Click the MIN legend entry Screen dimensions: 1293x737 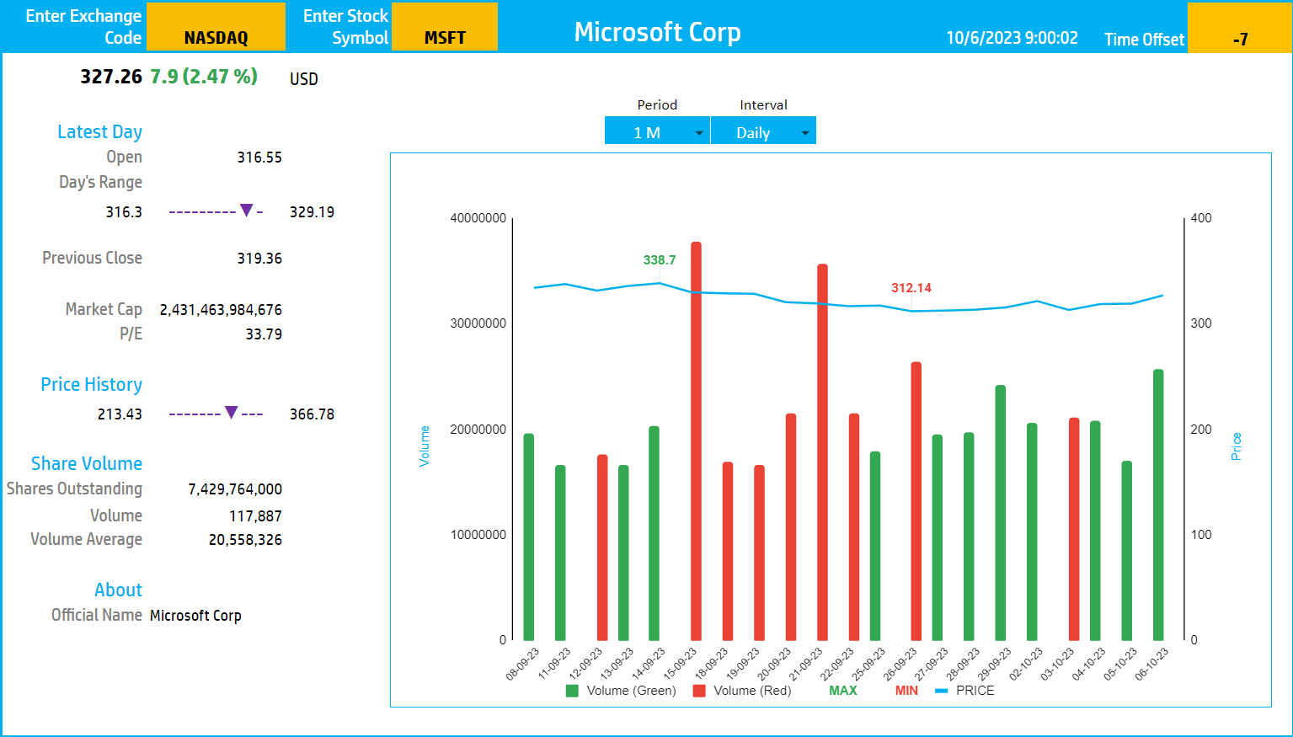pos(906,691)
